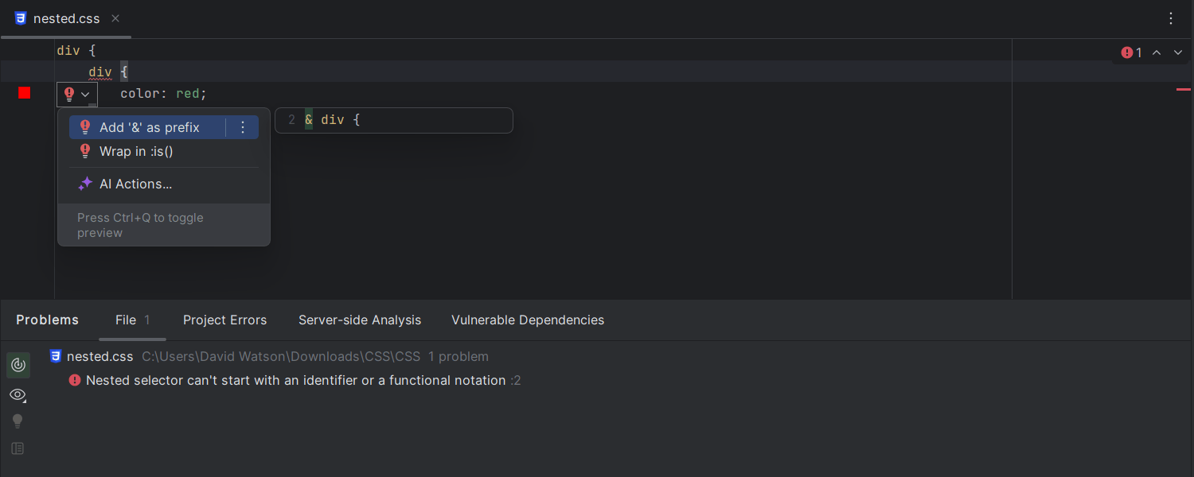This screenshot has height=477, width=1194.
Task: Open the Server-side Analysis tab
Action: pyautogui.click(x=360, y=320)
